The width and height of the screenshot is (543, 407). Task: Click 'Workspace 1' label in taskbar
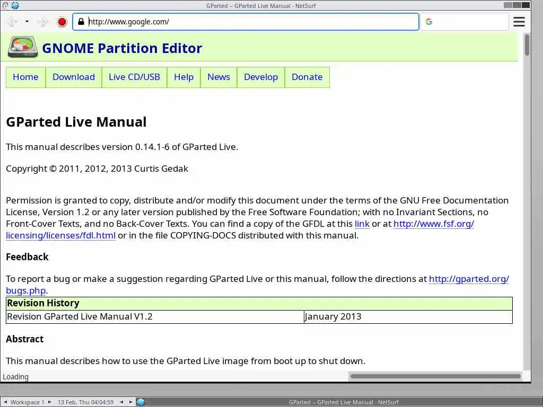click(28, 402)
